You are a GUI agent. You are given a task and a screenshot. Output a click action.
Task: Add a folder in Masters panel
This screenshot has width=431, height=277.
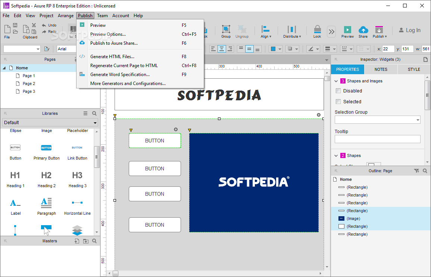click(86, 241)
